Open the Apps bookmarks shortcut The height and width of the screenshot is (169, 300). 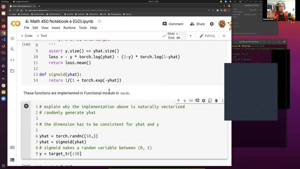coord(13,14)
